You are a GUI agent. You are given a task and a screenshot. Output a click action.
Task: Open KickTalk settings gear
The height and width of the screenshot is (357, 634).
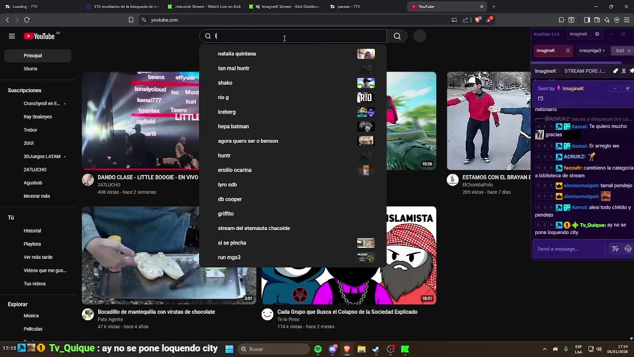[597, 34]
